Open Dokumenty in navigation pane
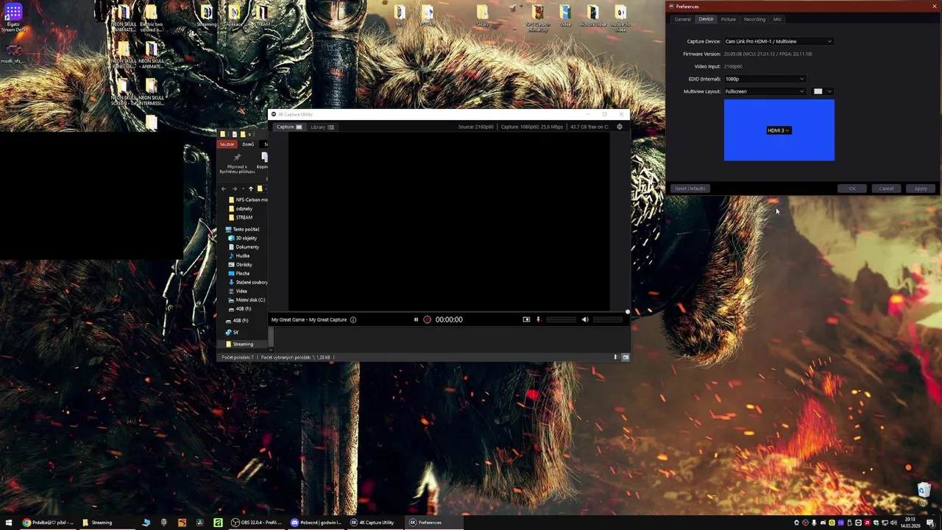The width and height of the screenshot is (942, 530). pyautogui.click(x=244, y=247)
